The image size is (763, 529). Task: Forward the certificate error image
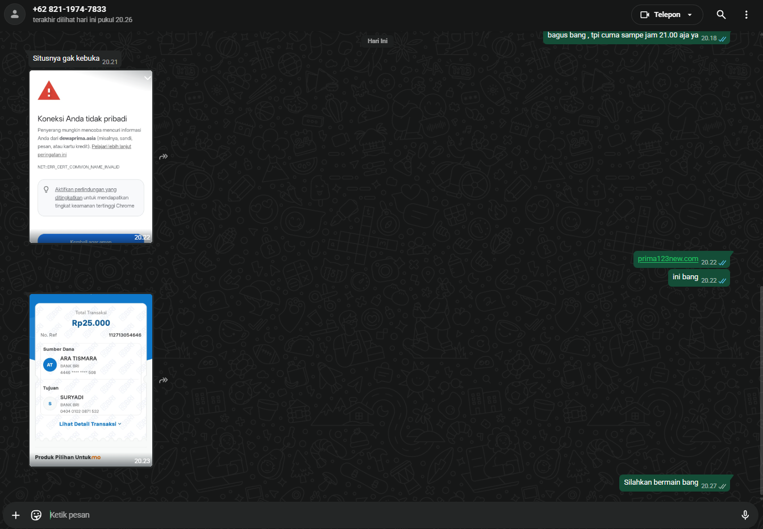pos(164,156)
